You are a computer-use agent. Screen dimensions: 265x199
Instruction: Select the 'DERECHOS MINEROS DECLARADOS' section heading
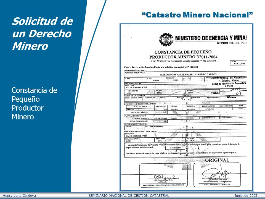(140, 104)
